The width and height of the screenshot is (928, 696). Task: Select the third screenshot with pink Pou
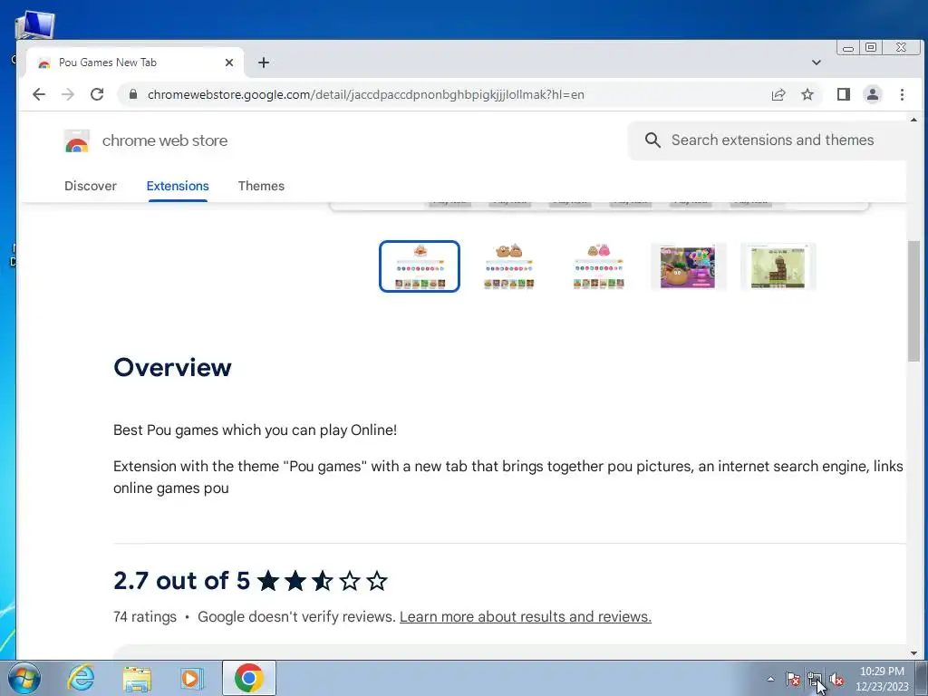(x=598, y=266)
